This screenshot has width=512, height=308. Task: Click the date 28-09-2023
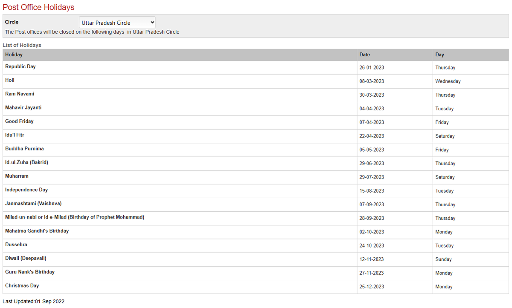(372, 218)
